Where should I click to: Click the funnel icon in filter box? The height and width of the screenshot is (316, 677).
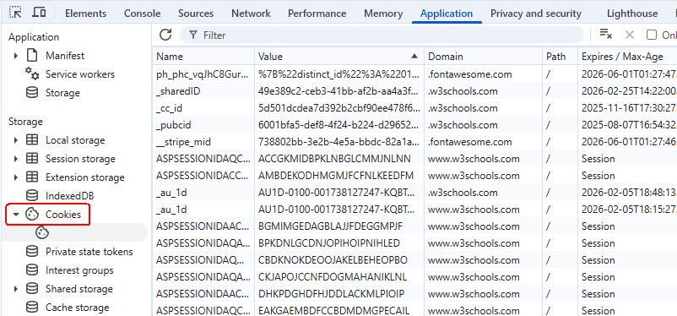(193, 35)
